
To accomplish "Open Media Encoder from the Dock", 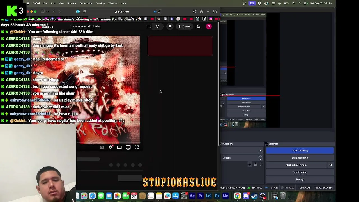I will coord(225,196).
